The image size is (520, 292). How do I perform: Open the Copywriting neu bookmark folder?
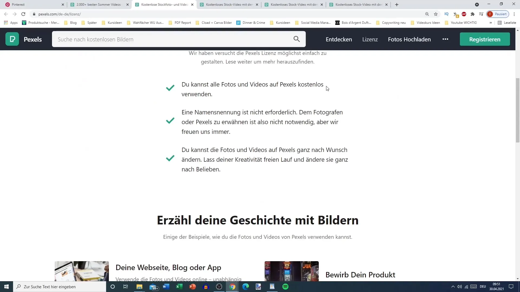pyautogui.click(x=391, y=23)
